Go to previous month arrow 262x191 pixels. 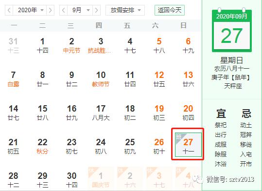[x=64, y=10]
